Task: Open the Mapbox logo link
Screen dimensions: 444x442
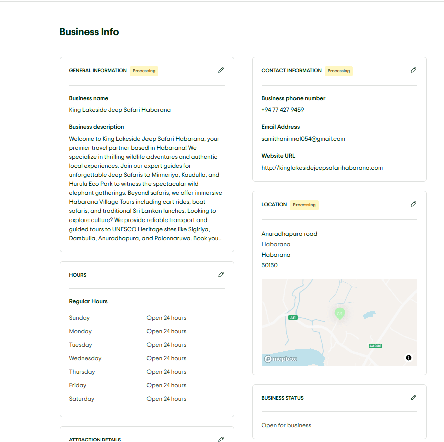Action: tap(280, 359)
